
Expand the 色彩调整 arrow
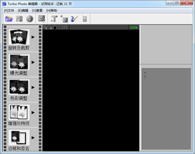tap(33, 87)
